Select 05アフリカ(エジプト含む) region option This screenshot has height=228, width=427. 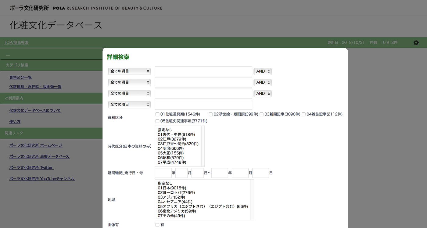click(203, 207)
